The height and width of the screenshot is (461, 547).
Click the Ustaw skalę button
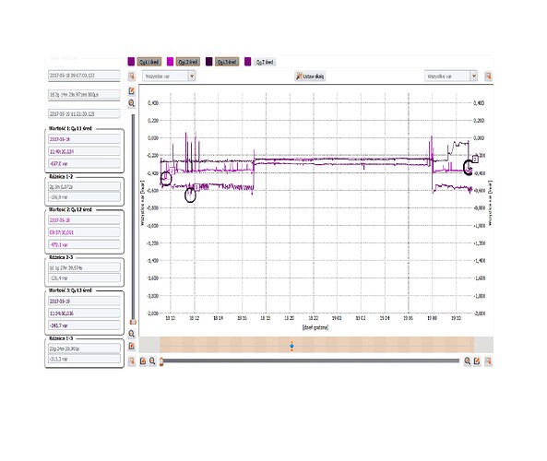click(310, 76)
